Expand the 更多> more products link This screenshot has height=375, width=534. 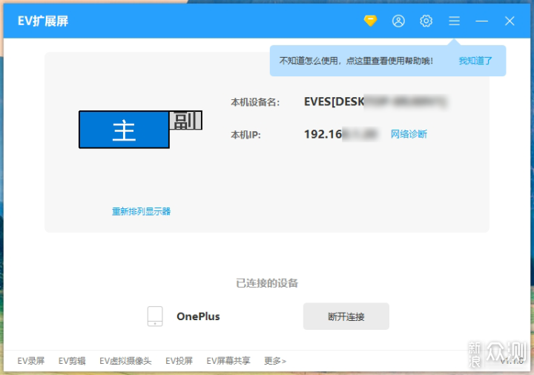pos(275,361)
